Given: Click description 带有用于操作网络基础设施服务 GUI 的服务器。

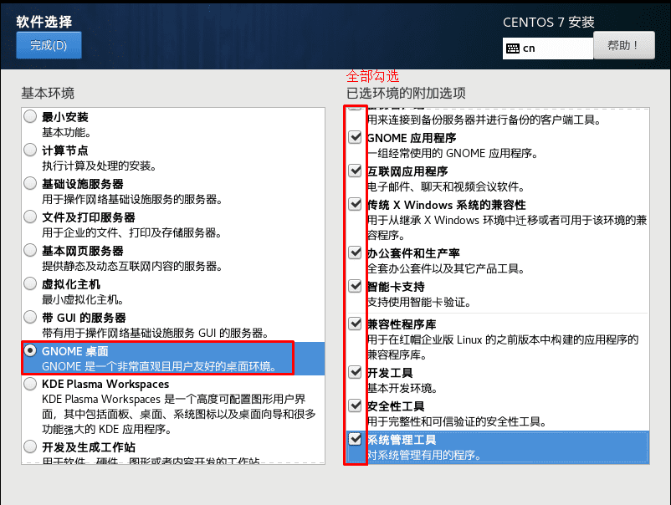Looking at the screenshot, I should point(156,333).
